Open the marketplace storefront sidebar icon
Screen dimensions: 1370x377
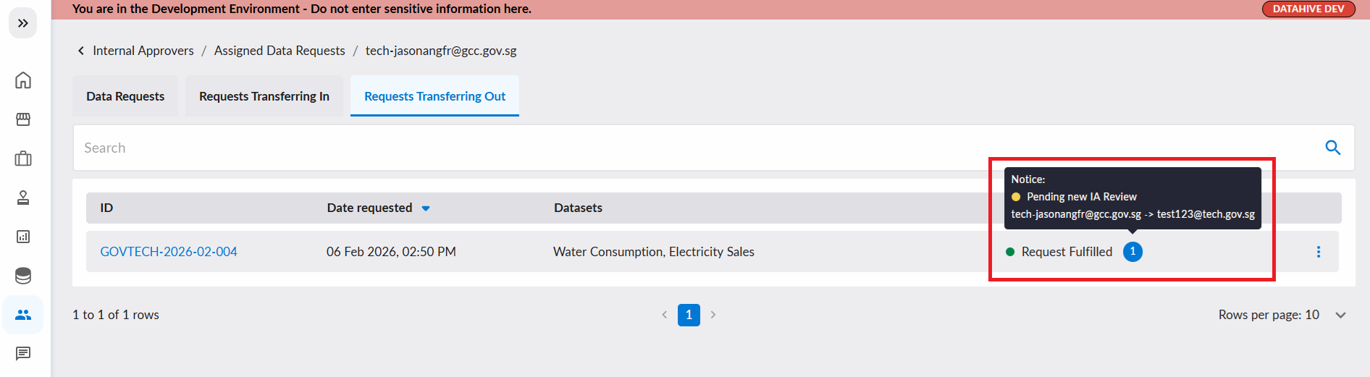(x=23, y=119)
